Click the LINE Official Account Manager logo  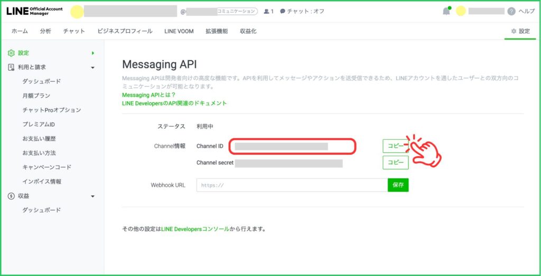pyautogui.click(x=34, y=11)
